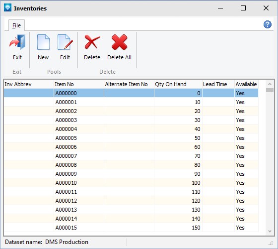Sort by Item No column header
The image size is (278, 249).
(79, 84)
